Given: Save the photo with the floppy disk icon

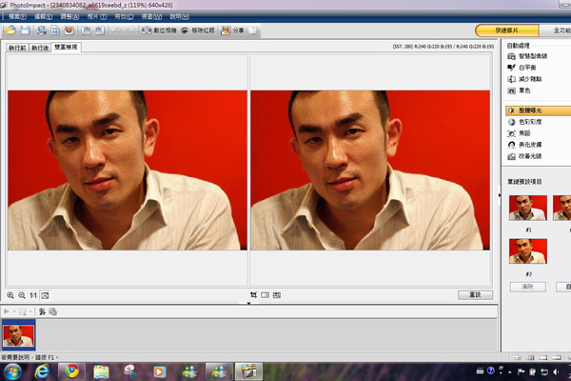Looking at the screenshot, I should [x=25, y=30].
